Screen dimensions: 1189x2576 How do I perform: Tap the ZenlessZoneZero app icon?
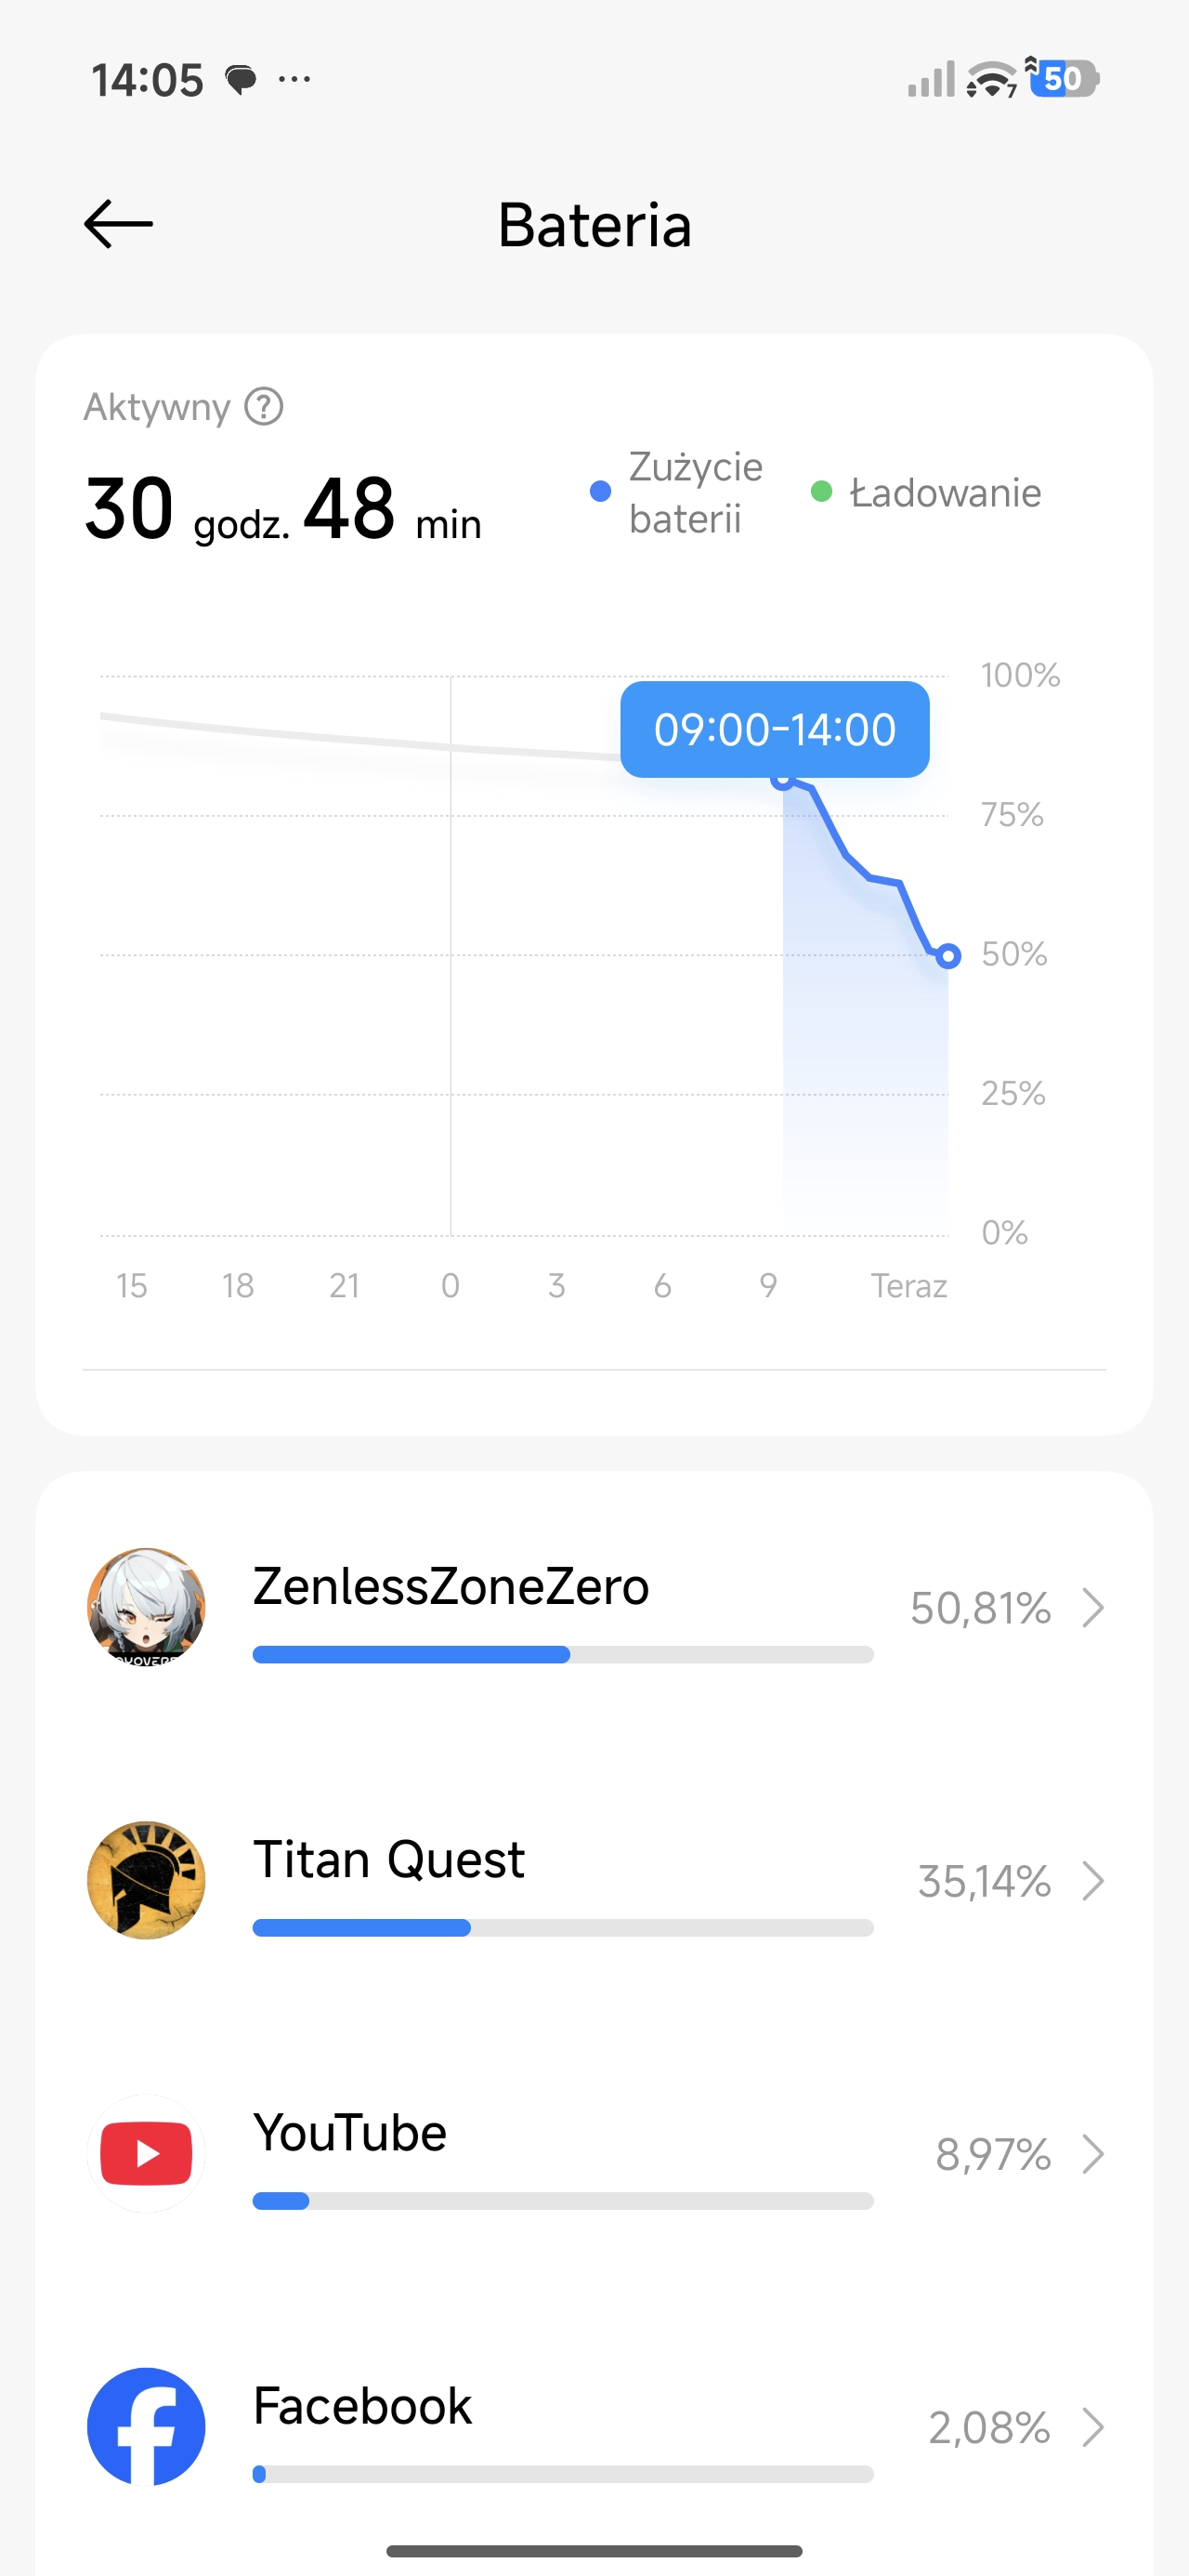[146, 1607]
